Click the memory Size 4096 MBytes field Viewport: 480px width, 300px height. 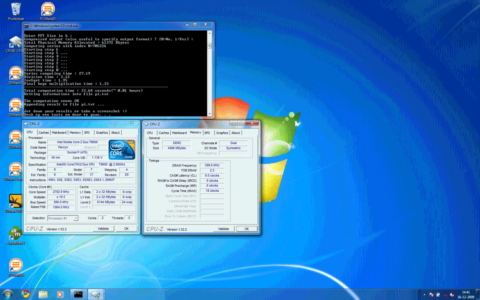tap(177, 148)
